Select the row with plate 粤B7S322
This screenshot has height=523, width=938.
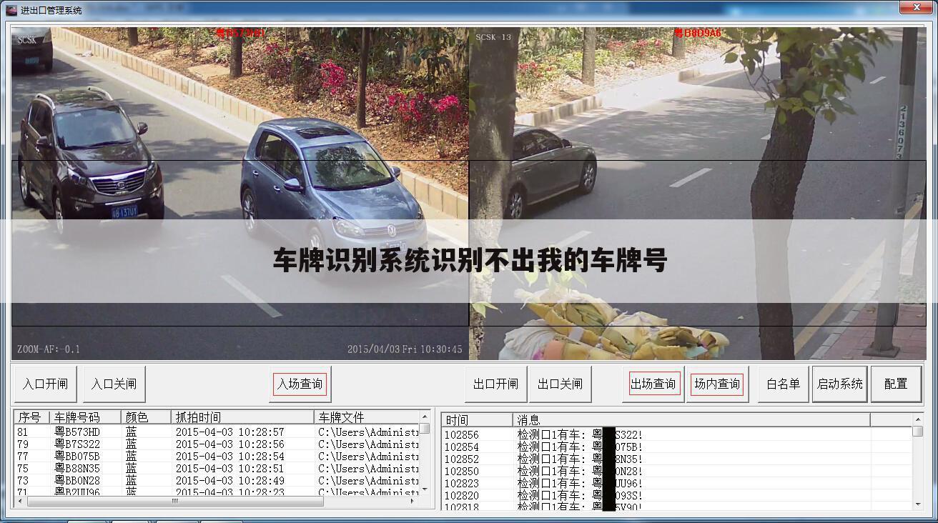pos(217,444)
